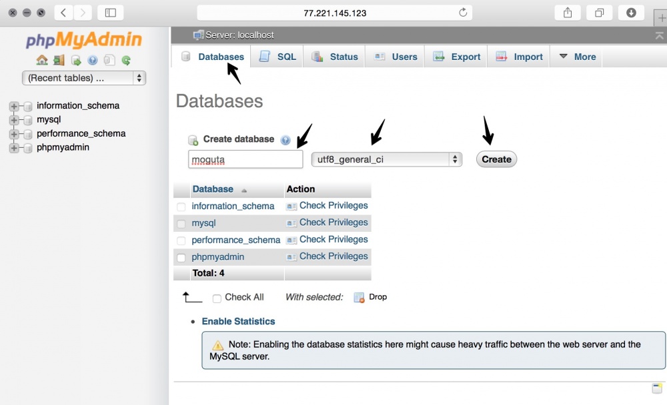Click privileges icon for phpmyadmin row
This screenshot has height=405, width=667.
(x=291, y=256)
